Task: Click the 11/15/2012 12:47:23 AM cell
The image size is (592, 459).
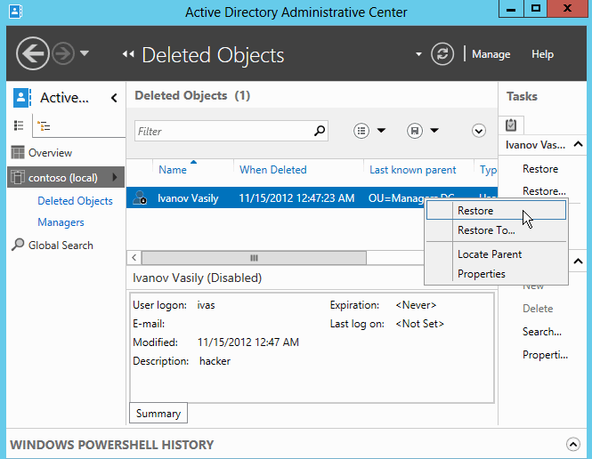Action: click(296, 198)
